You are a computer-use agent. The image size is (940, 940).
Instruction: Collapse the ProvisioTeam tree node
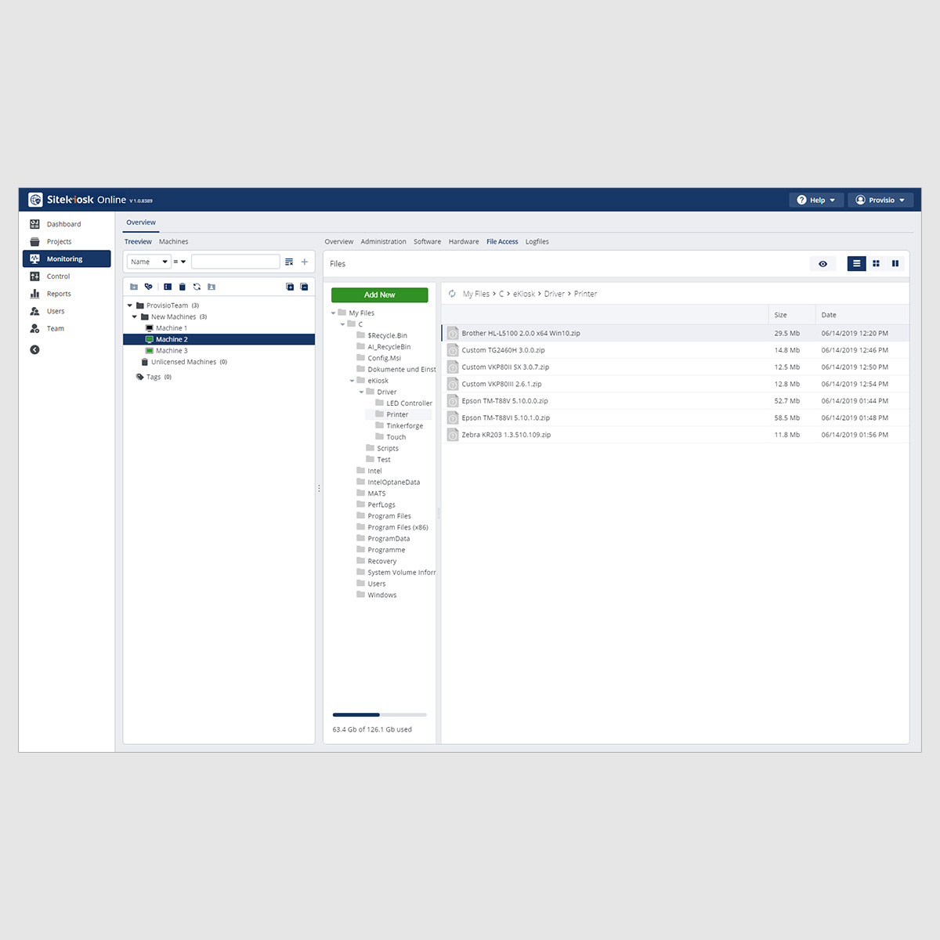[x=130, y=305]
